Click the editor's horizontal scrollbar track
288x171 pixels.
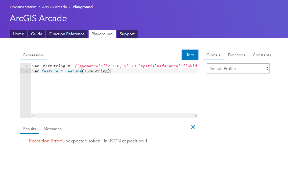115,115
